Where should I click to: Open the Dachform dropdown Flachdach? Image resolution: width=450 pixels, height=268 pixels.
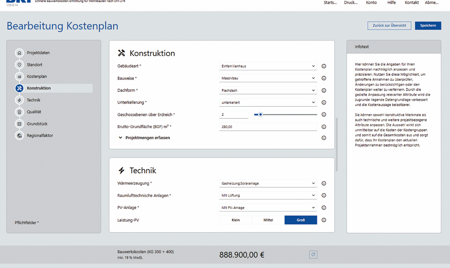coord(268,91)
